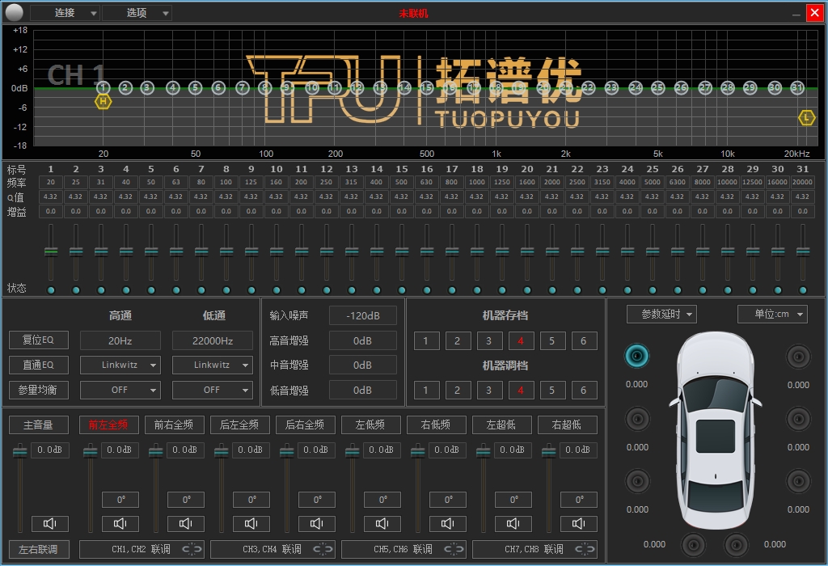
Task: Select the highlighted front-left speaker beside the car
Action: [637, 356]
